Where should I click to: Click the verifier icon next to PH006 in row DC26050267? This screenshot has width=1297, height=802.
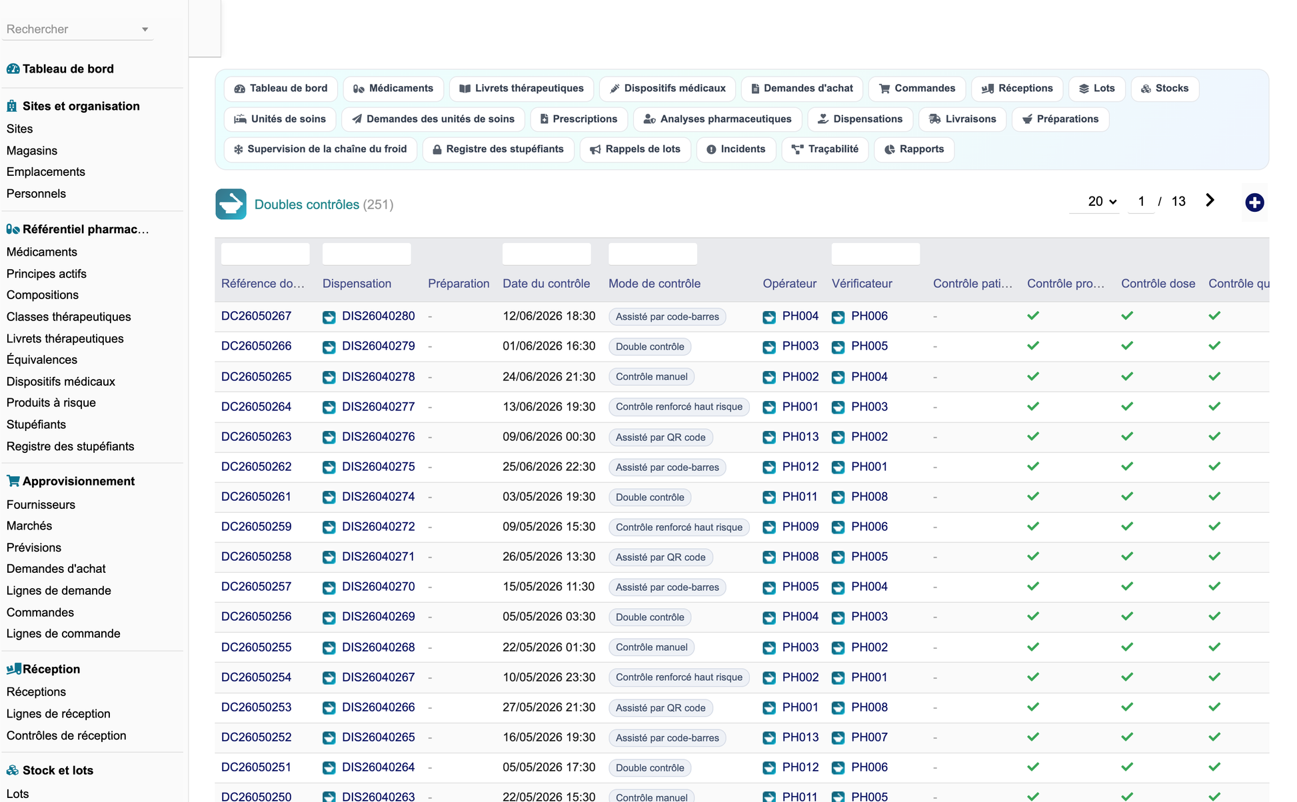[838, 317]
